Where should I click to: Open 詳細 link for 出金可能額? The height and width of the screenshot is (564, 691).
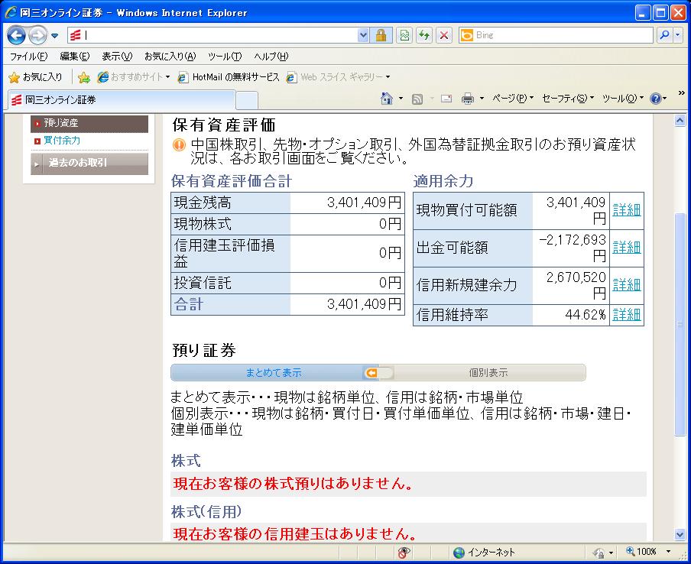click(x=626, y=248)
